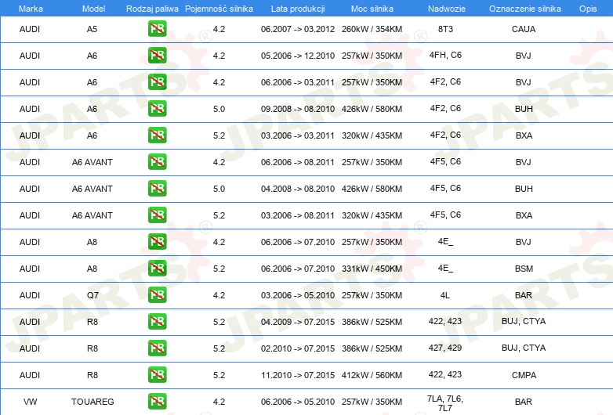The height and width of the screenshot is (415, 613).
Task: Select the CAUA engine code cell
Action: pyautogui.click(x=524, y=29)
